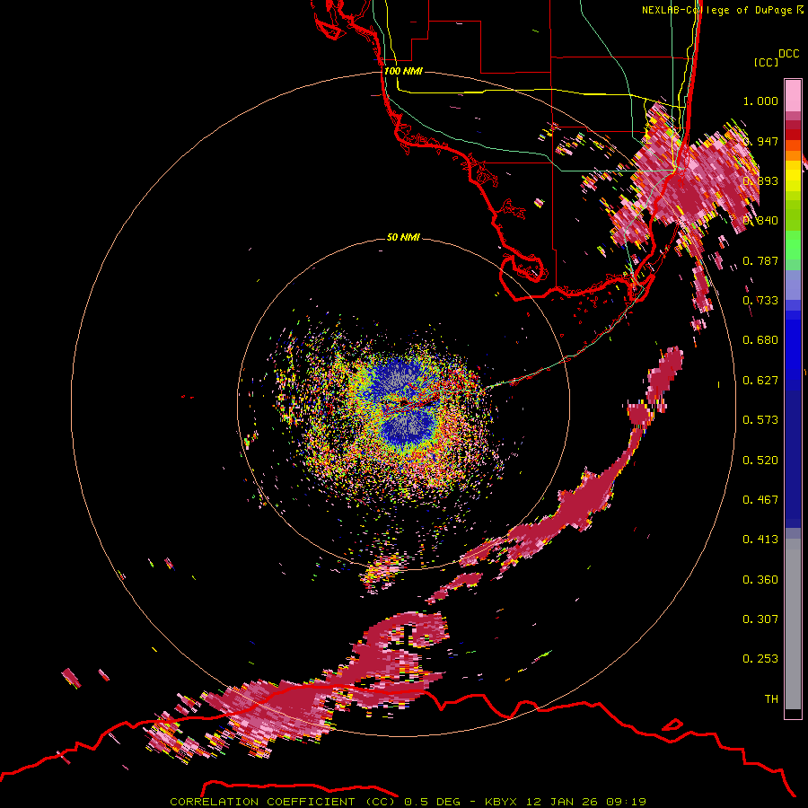Screen dimensions: 808x808
Task: Select the 0.733 scale value
Action: pyautogui.click(x=760, y=301)
